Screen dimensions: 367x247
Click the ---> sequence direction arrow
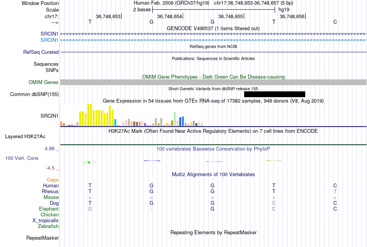[54, 23]
